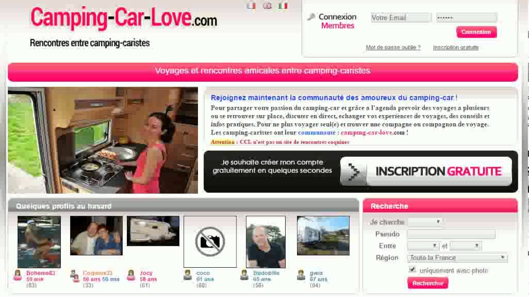Open the maximum age dropdown after 'et'
The image size is (529, 297).
(465, 246)
